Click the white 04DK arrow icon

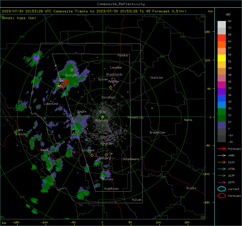pos(222,156)
